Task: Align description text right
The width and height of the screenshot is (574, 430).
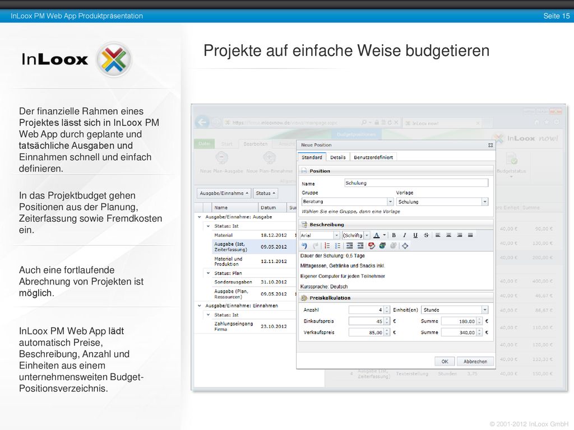Action: (x=460, y=235)
